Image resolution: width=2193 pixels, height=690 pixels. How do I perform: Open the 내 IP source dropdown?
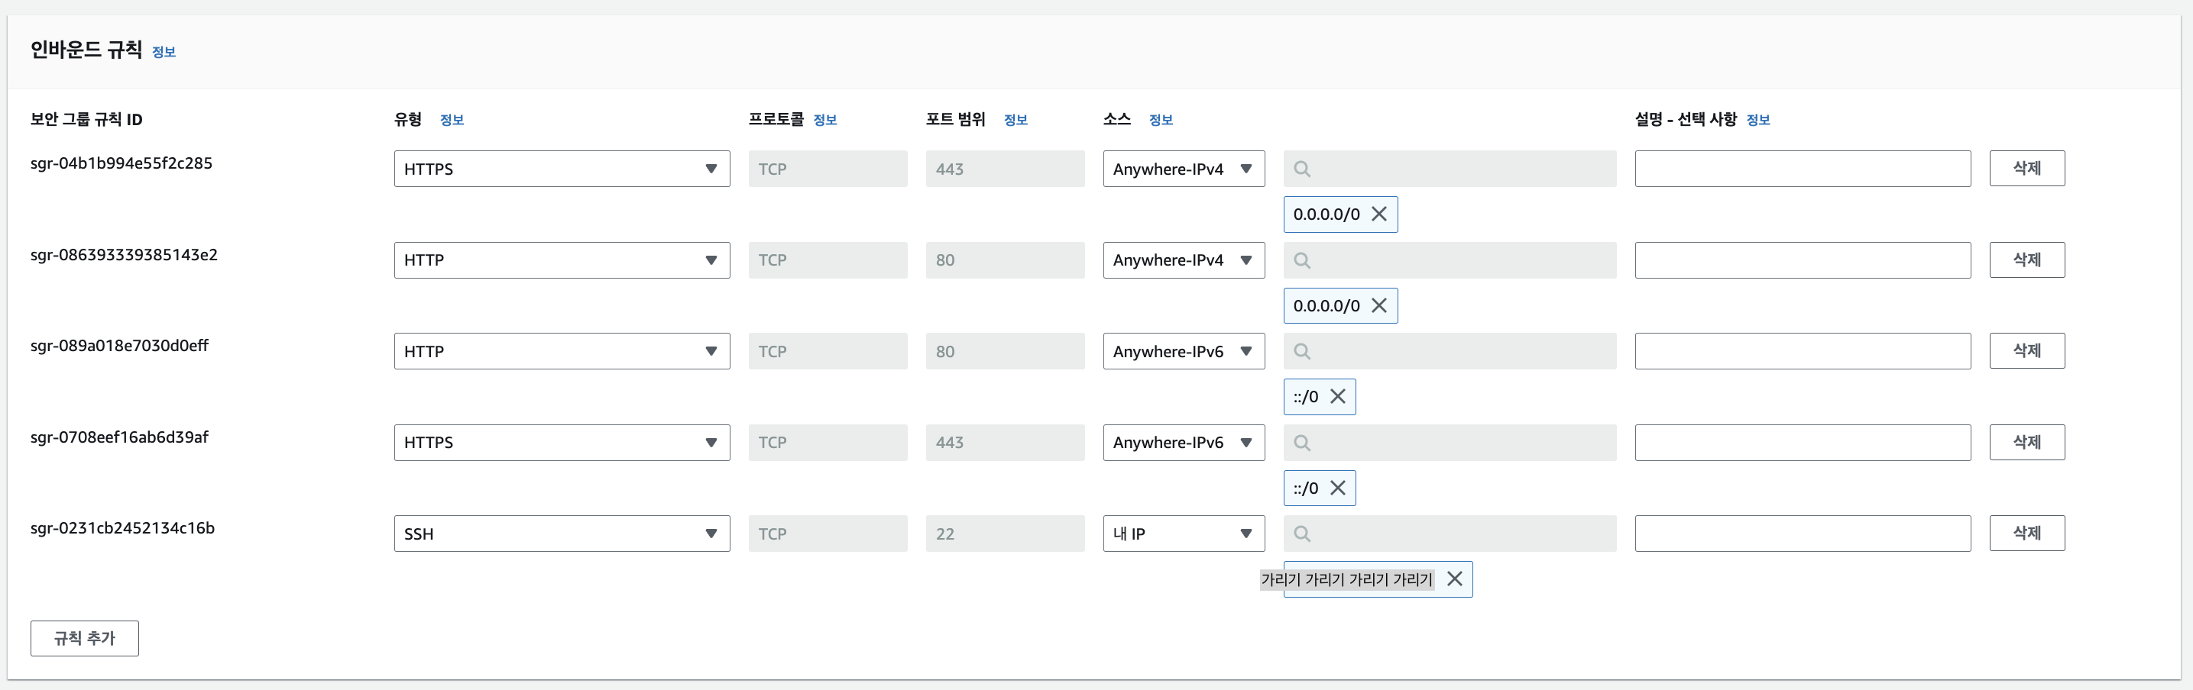click(1184, 534)
